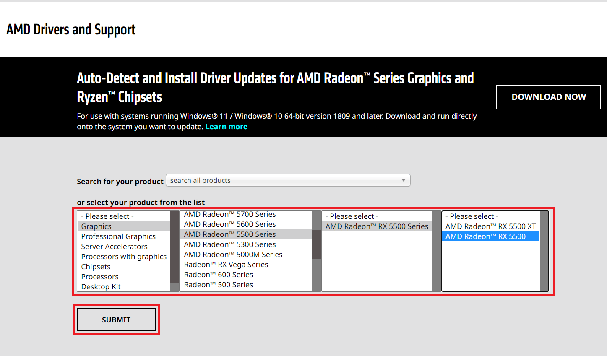Focus the search all products field
607x356 pixels.
[x=288, y=180]
